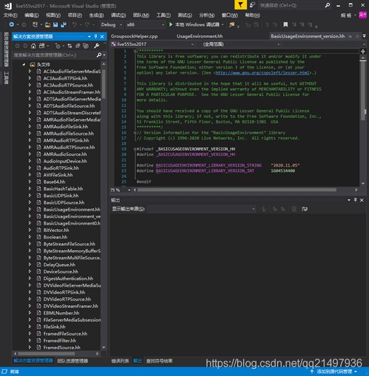Image resolution: width=369 pixels, height=376 pixels.
Task: Click the Save All toolbar icon
Action: coord(63,25)
